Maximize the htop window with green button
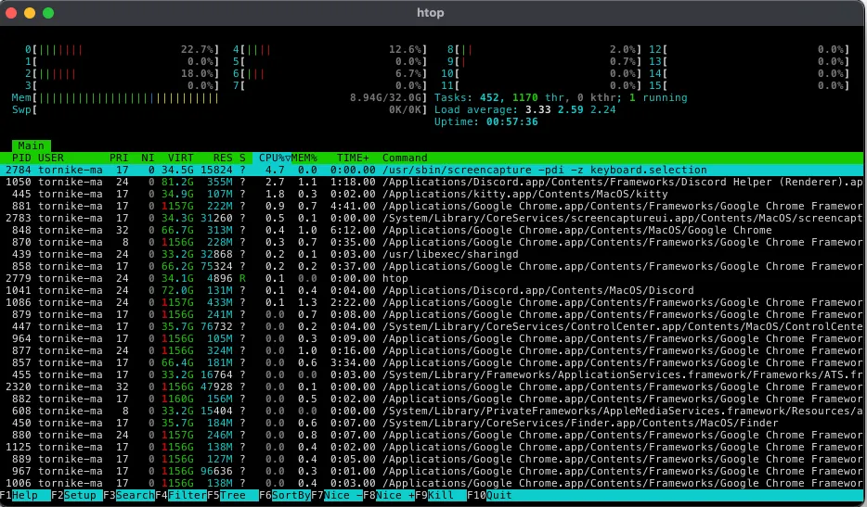This screenshot has width=867, height=507. pos(48,13)
